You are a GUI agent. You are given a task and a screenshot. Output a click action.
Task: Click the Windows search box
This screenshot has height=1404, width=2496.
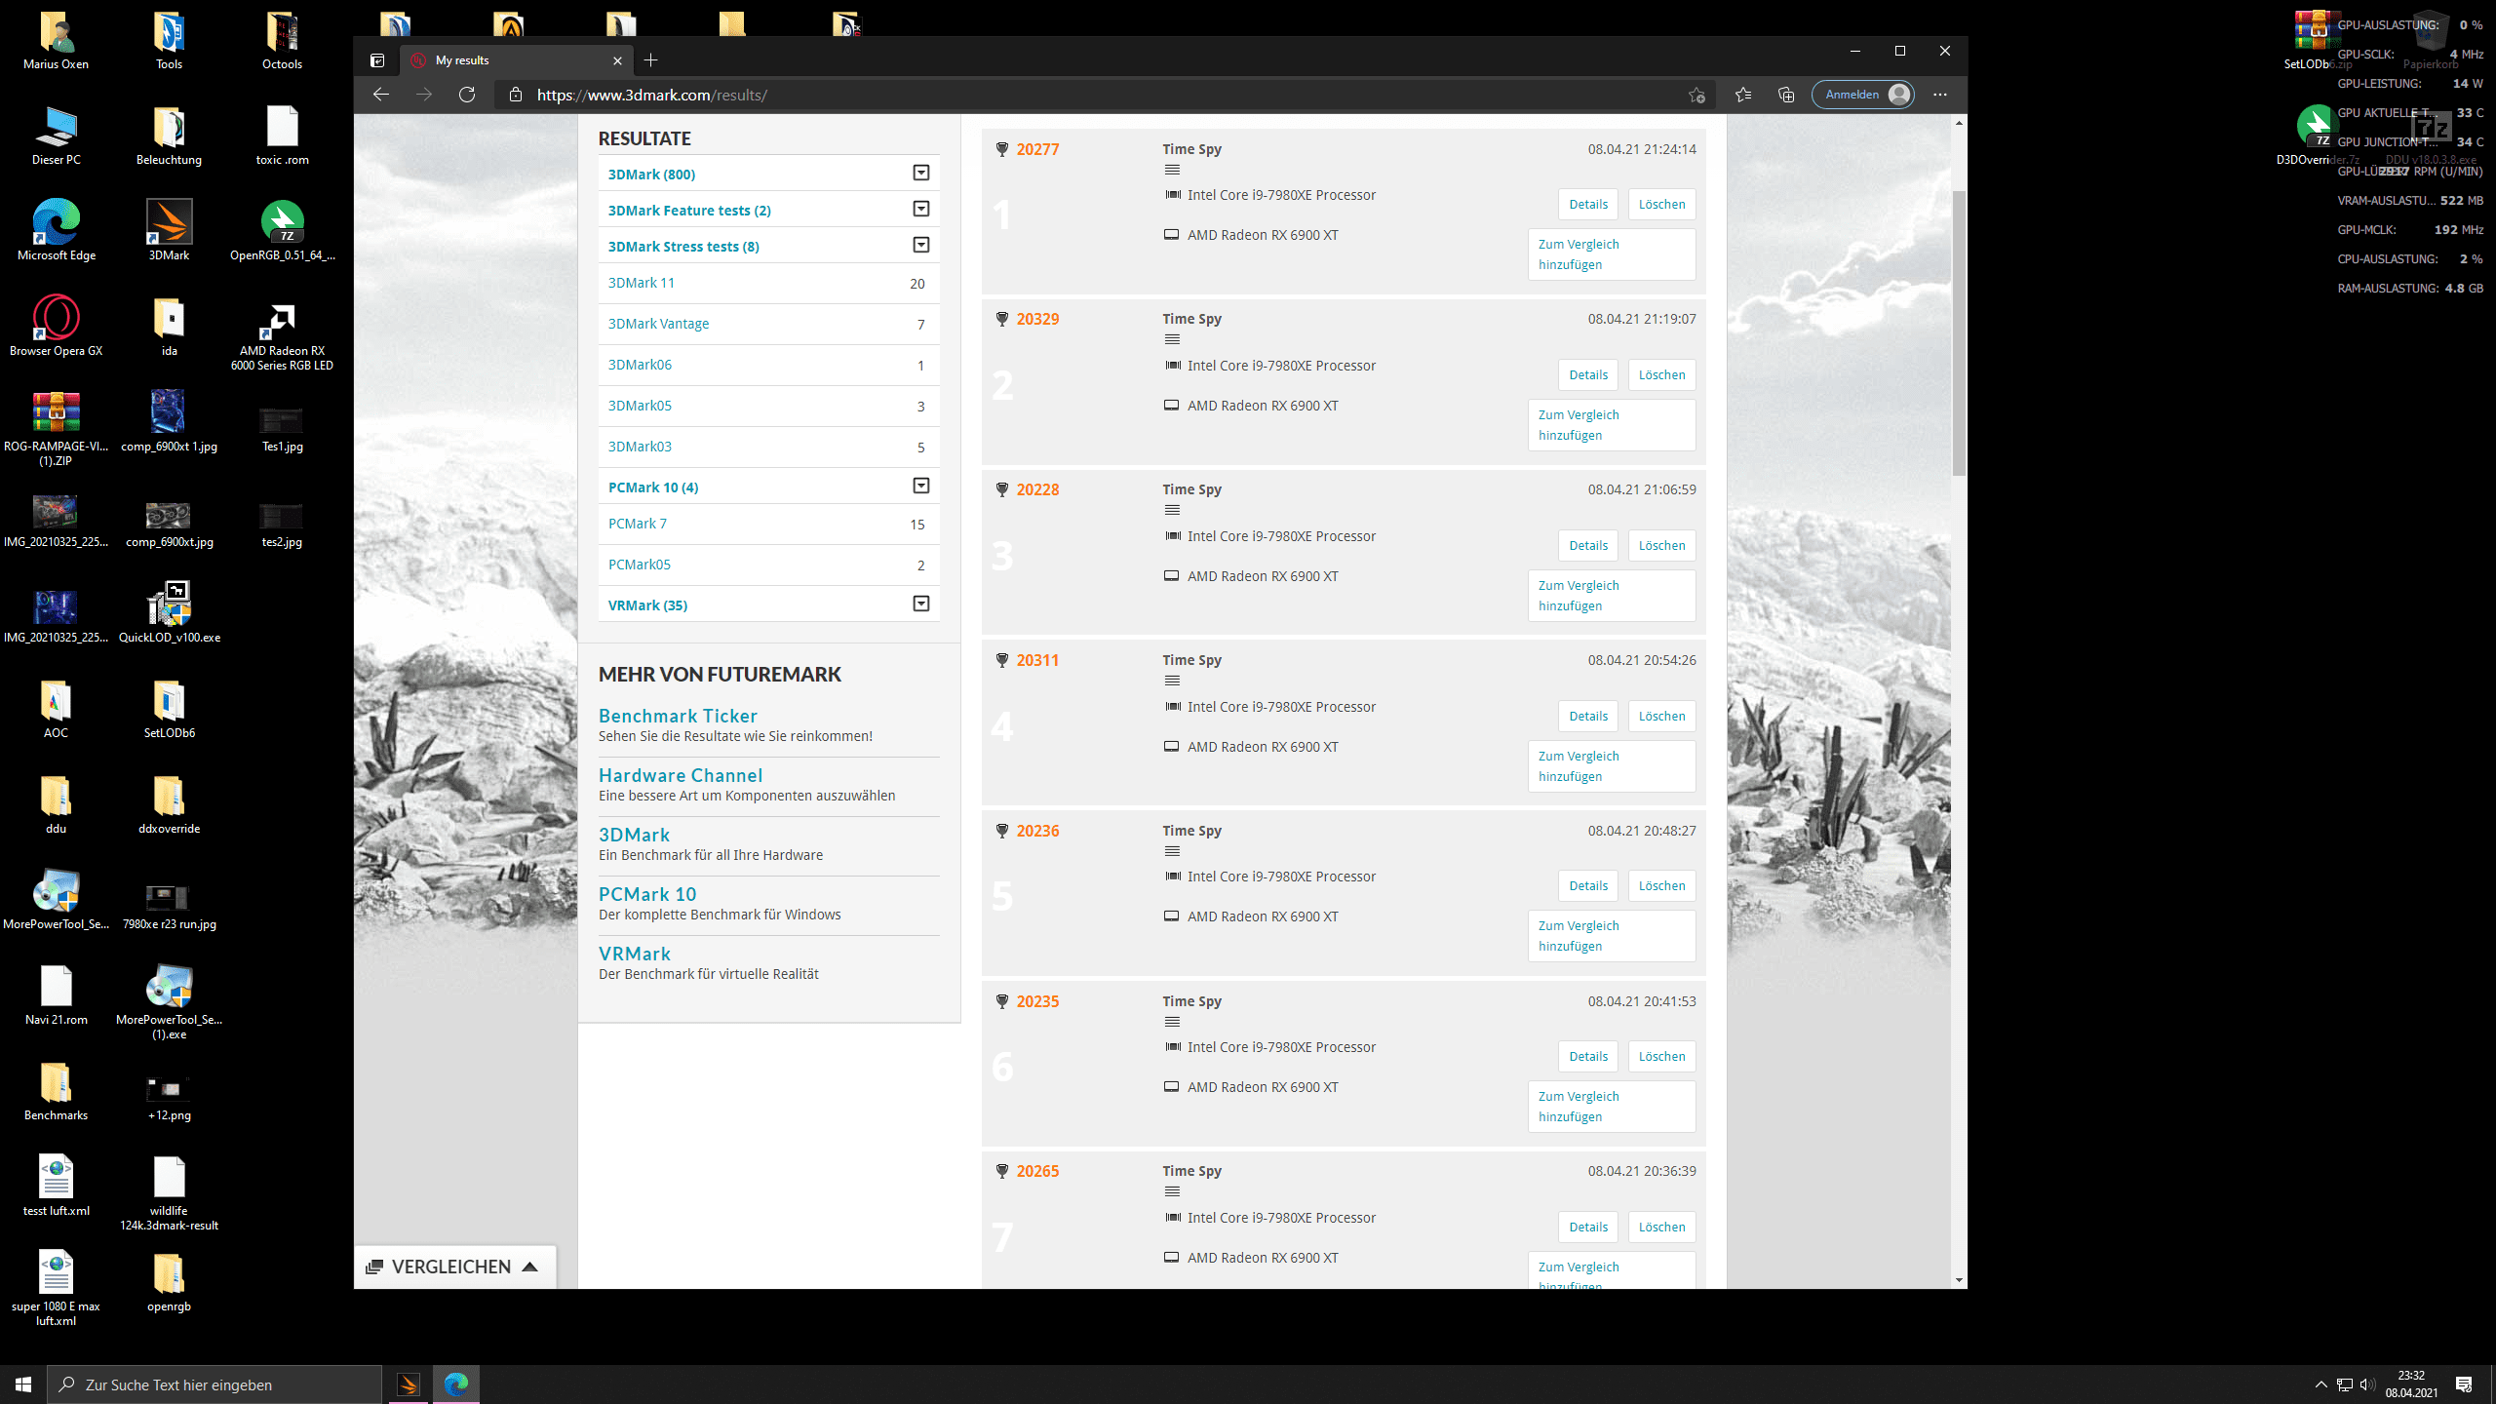[214, 1384]
